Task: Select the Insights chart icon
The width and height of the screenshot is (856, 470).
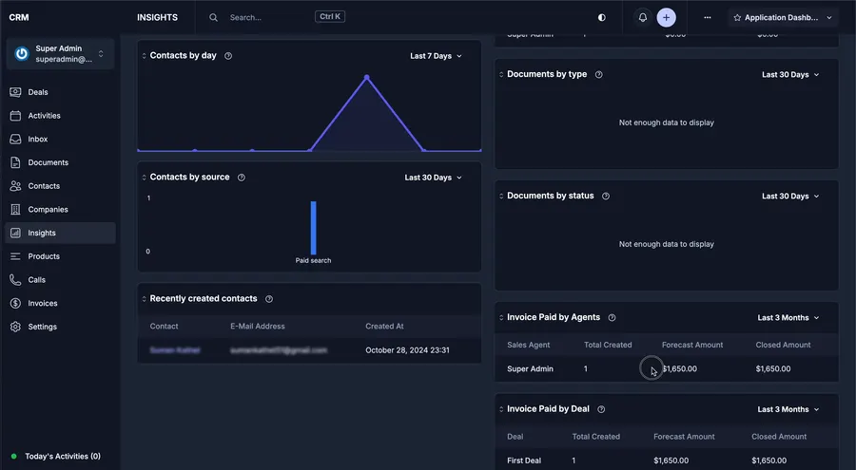Action: point(15,233)
